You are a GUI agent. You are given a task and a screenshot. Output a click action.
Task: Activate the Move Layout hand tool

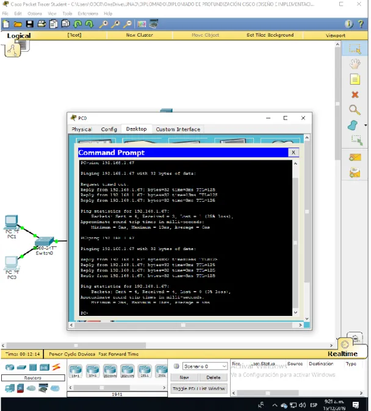point(355,63)
